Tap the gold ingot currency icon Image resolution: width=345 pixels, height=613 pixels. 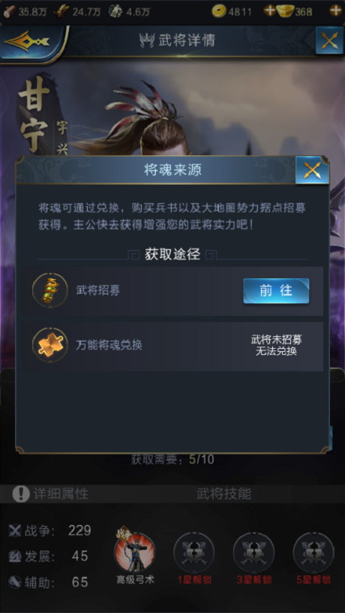[x=285, y=11]
